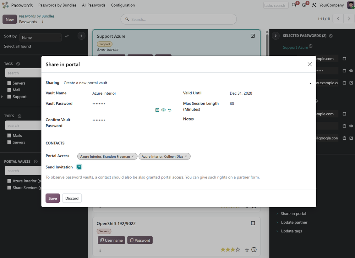This screenshot has height=258, width=355.
Task: Set OpenShift rating to four stars
Action: click(x=238, y=250)
